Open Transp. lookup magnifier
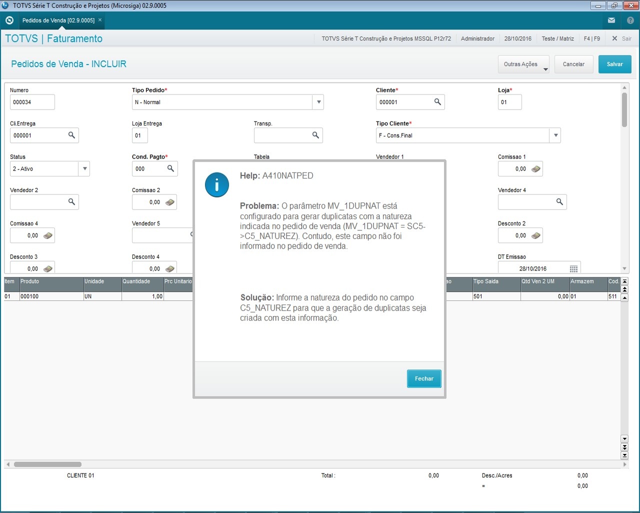Screen dimensions: 640x513 coord(315,135)
